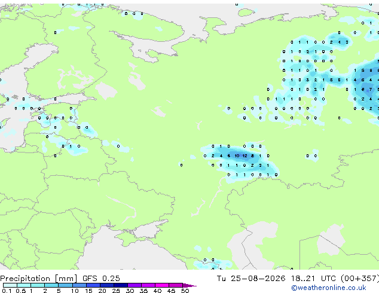Screen dimensions: 379x293
Task: Click the 45 to 50 mm legend segment
Action: pos(176,285)
